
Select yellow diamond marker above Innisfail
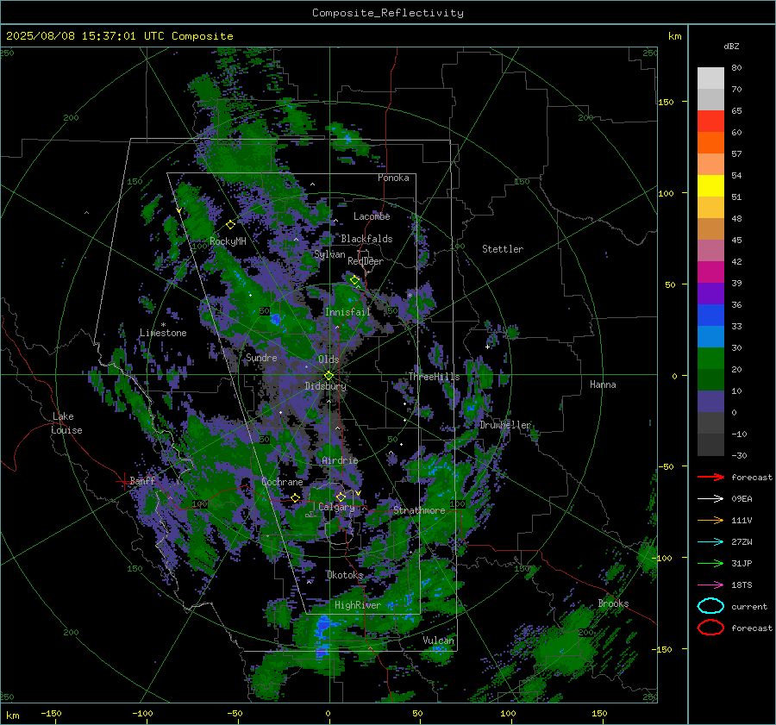click(x=355, y=280)
